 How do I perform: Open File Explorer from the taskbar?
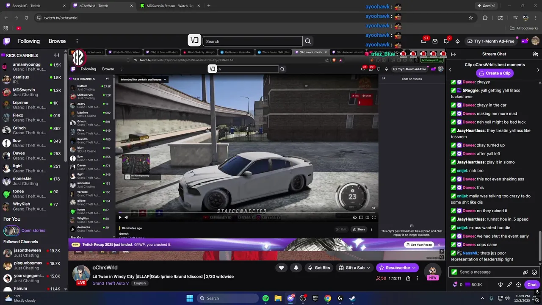(x=278, y=298)
